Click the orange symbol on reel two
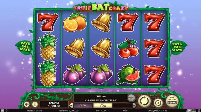The width and height of the screenshot is (201, 112). (x=75, y=22)
